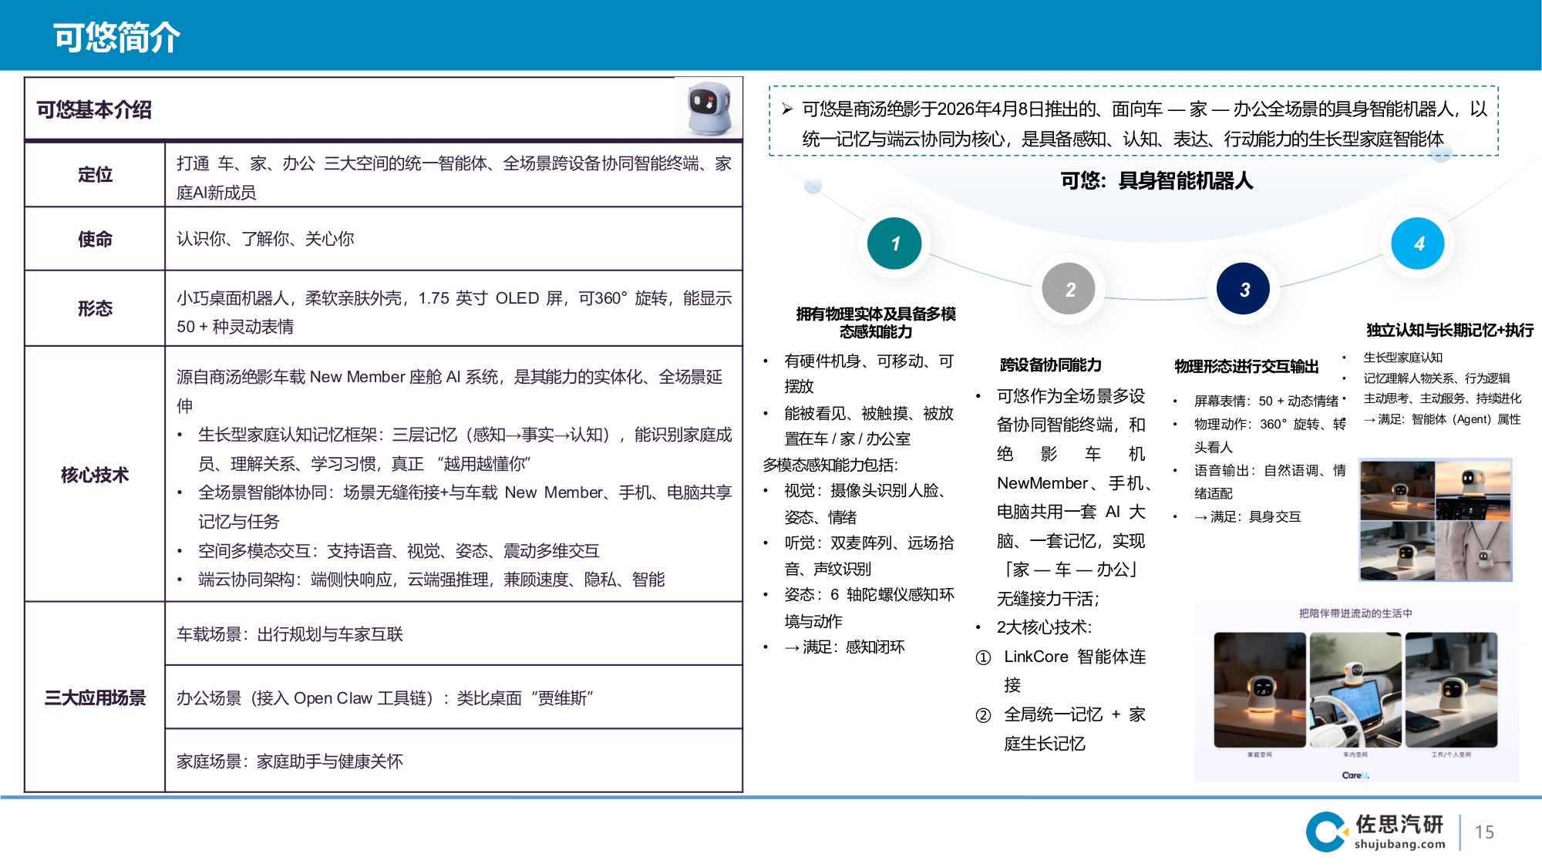The height and width of the screenshot is (867, 1542).
Task: Select the gray circle numbered 2
Action: [1069, 289]
